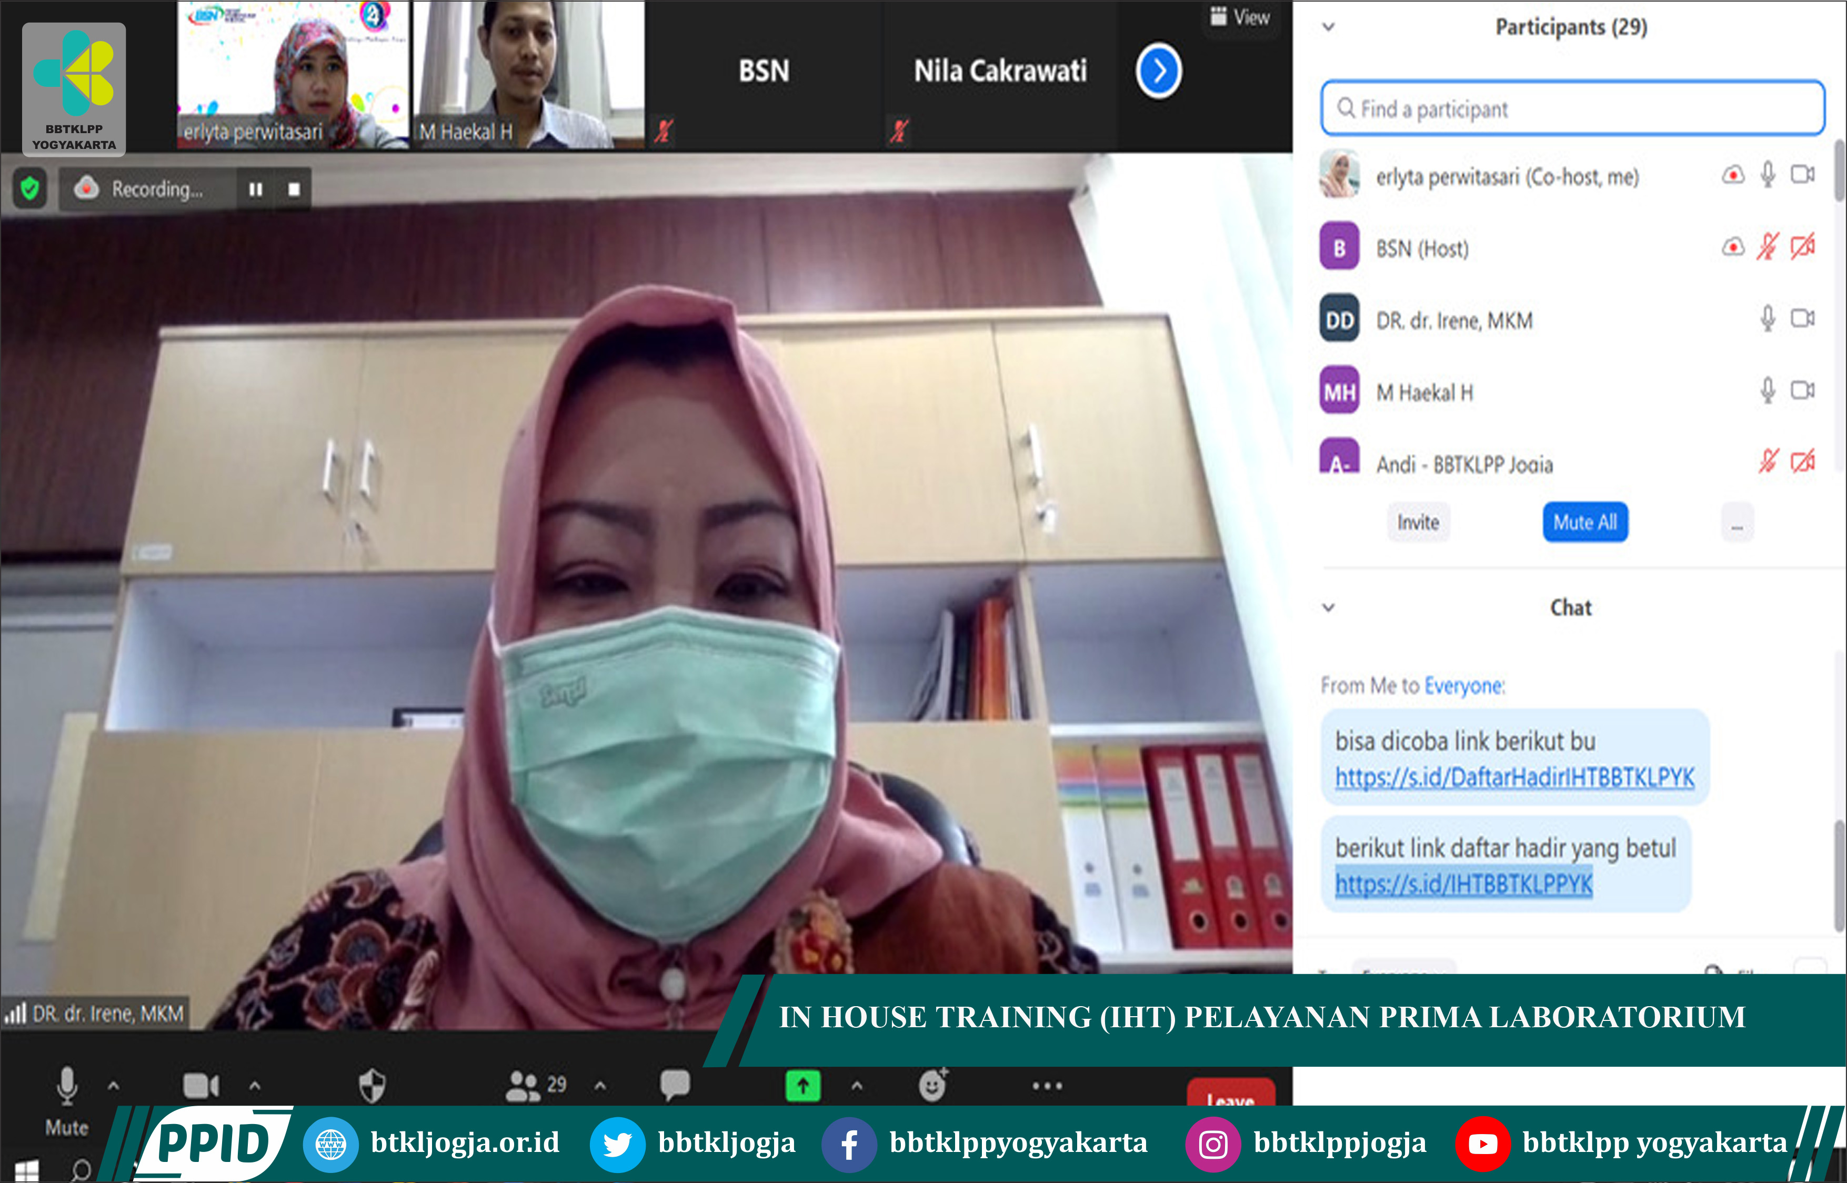Click the Participants 29 toolbar icon

click(x=535, y=1086)
